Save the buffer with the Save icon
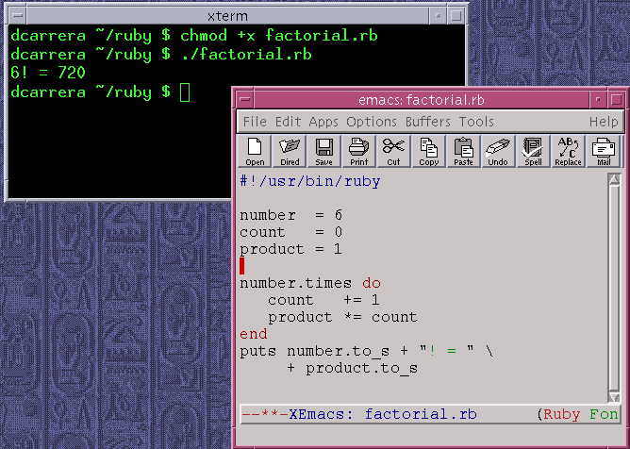630x449 pixels. pyautogui.click(x=324, y=151)
